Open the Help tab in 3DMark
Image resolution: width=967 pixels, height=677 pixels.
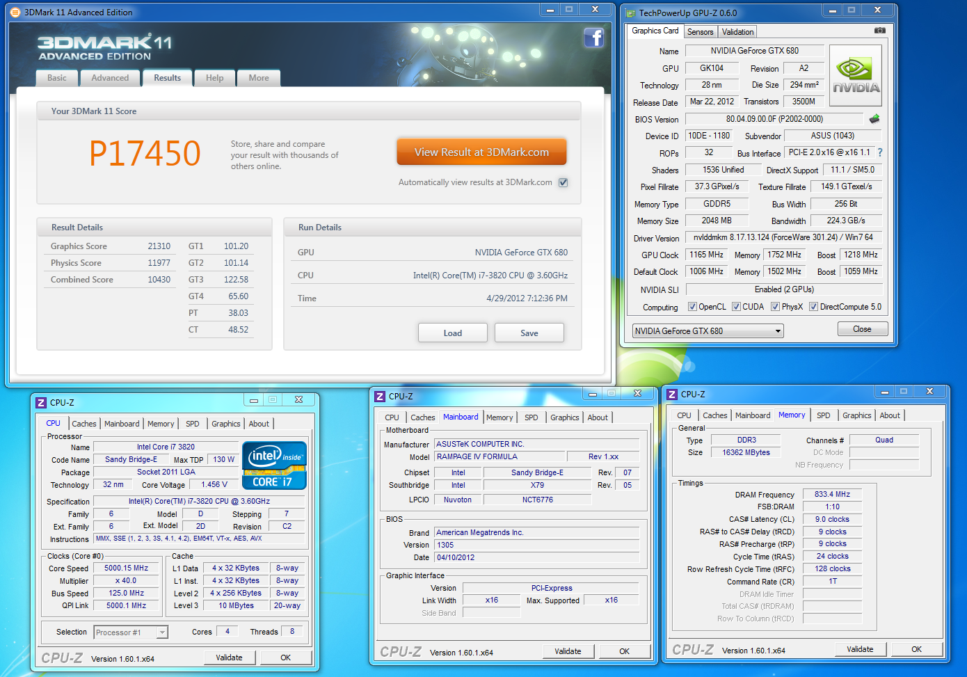pyautogui.click(x=215, y=78)
